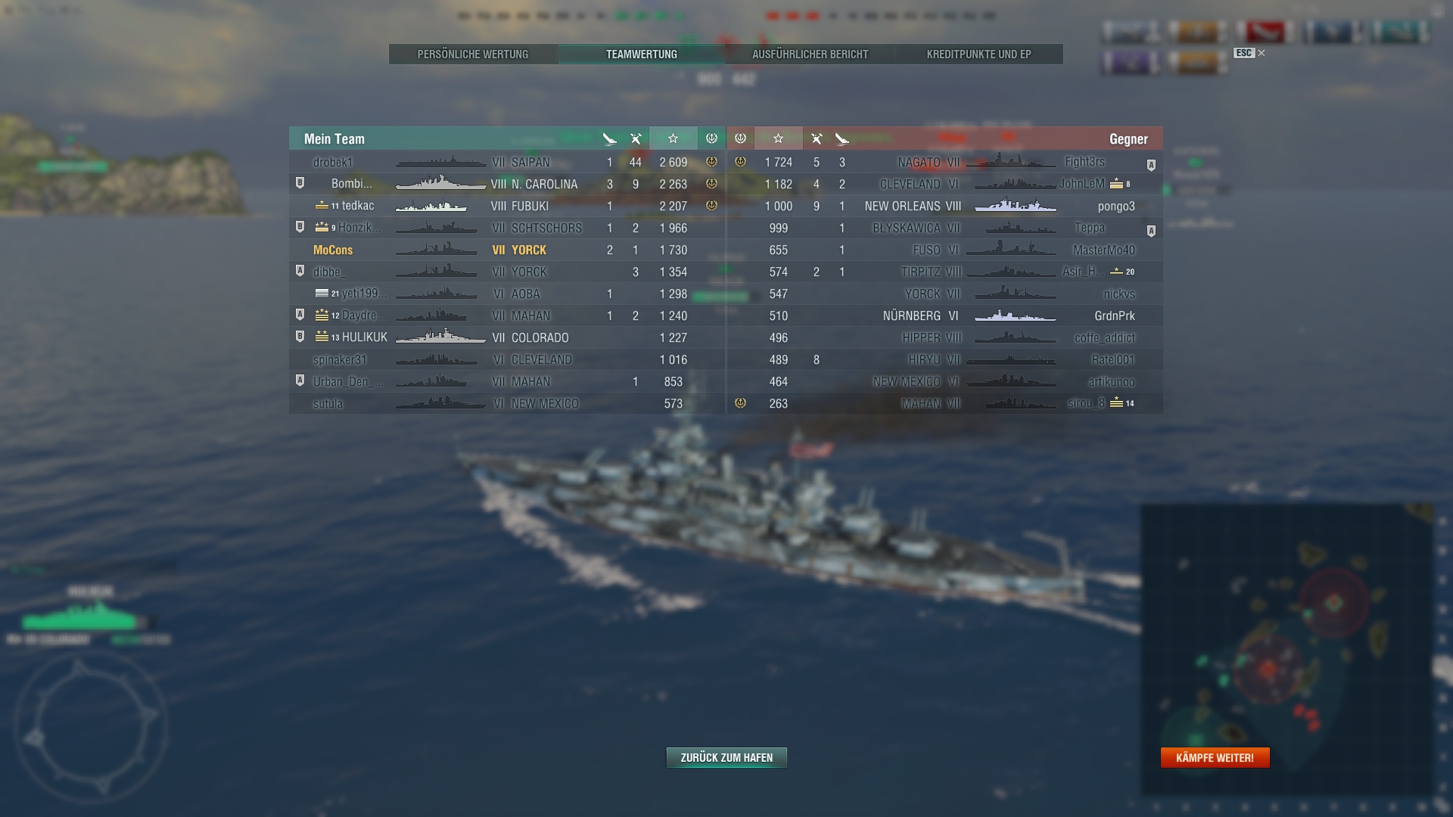Open the Persönliche Wertung tab

click(x=473, y=54)
